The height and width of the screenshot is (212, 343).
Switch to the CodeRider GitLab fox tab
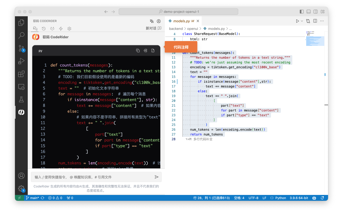52,29
